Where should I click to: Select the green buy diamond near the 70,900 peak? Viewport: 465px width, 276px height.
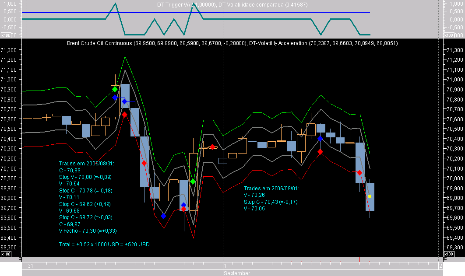pyautogui.click(x=115, y=89)
